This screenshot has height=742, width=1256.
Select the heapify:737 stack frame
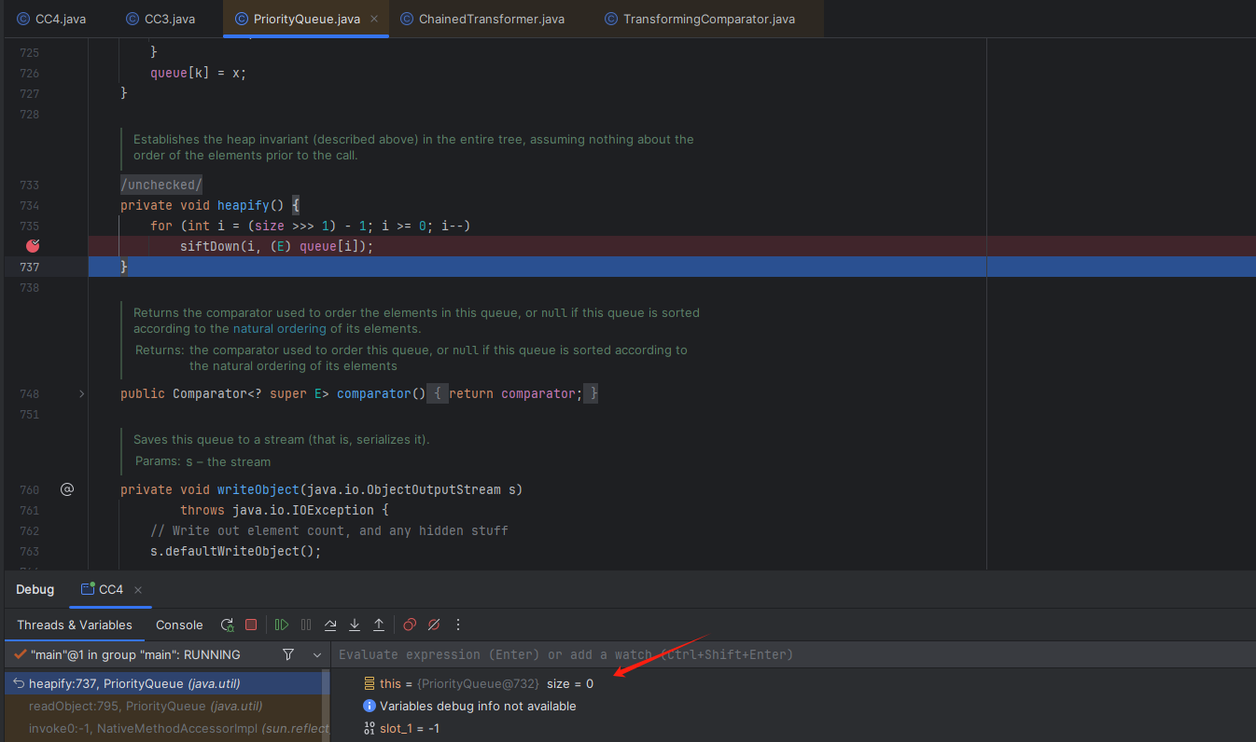pos(166,683)
